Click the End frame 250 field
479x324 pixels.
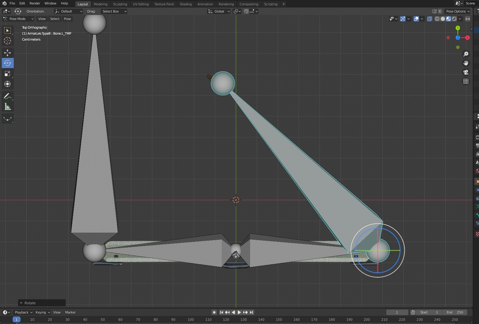(455, 312)
